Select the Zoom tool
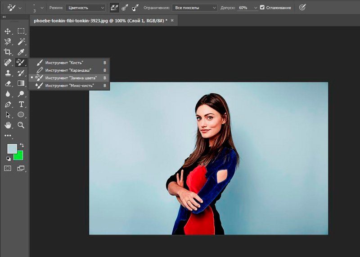Viewport: 360px width, 257px height. tap(21, 125)
